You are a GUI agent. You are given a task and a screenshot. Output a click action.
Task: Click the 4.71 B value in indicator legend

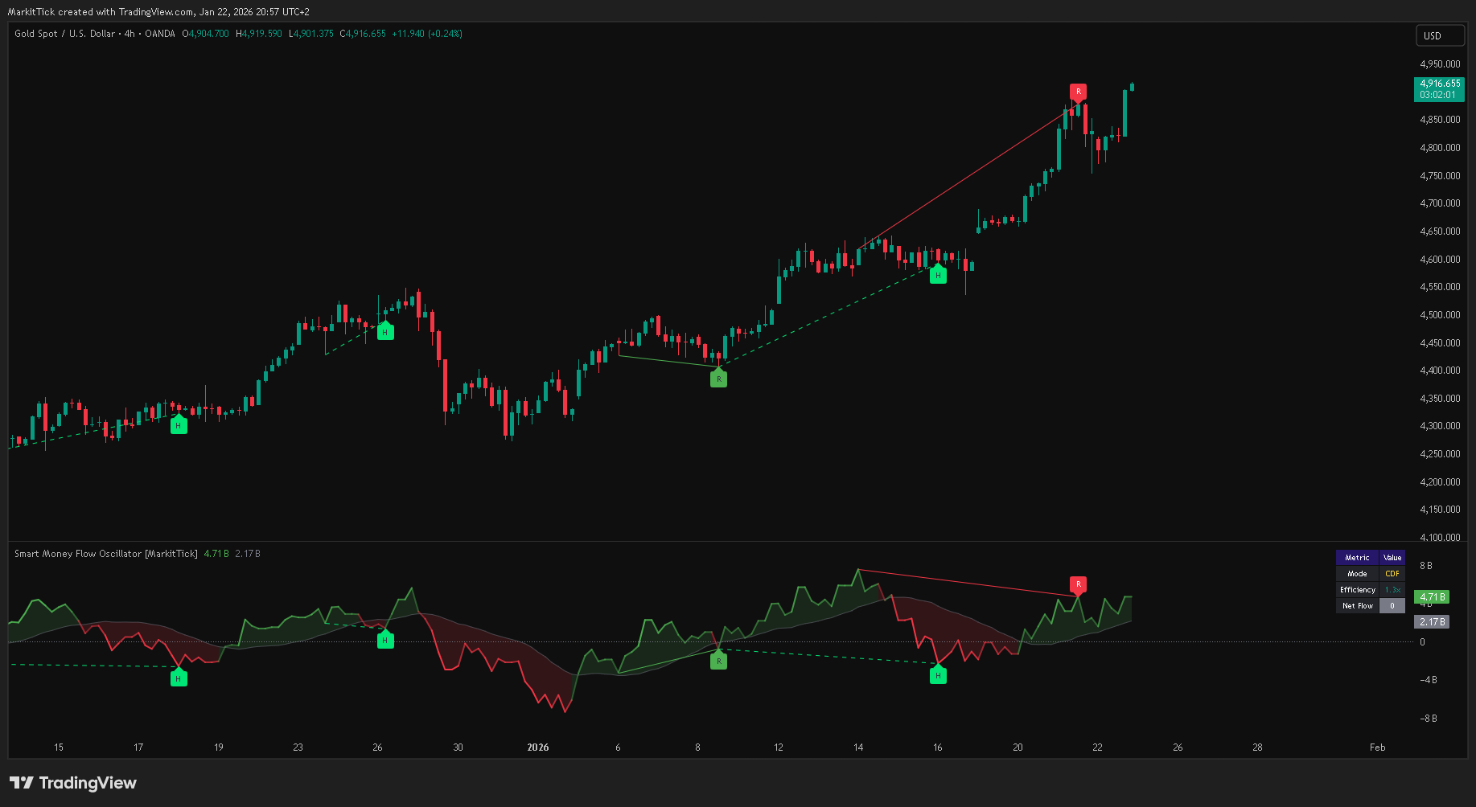216,554
